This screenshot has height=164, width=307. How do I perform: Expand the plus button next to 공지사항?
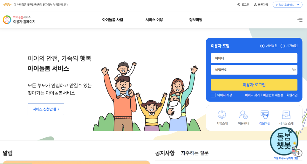[x=299, y=153]
